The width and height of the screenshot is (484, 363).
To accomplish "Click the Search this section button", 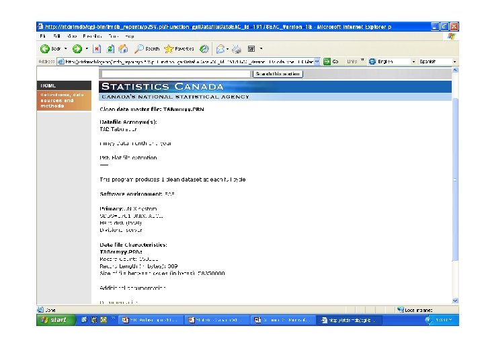I will [x=278, y=74].
